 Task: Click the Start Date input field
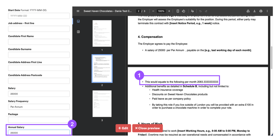[x=39, y=16]
